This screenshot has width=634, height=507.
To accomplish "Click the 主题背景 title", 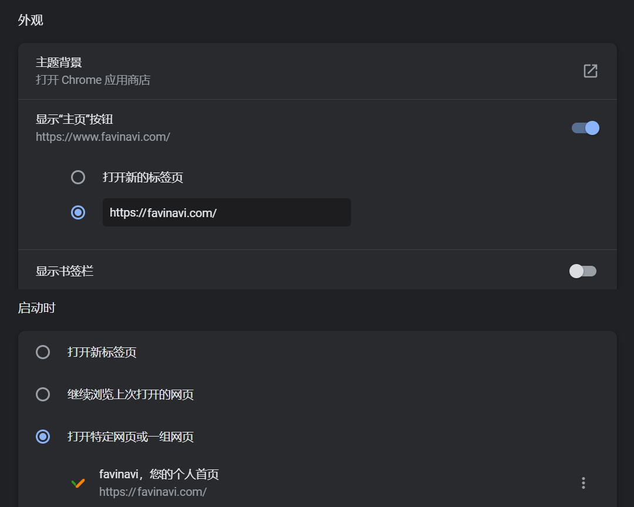I will (59, 62).
